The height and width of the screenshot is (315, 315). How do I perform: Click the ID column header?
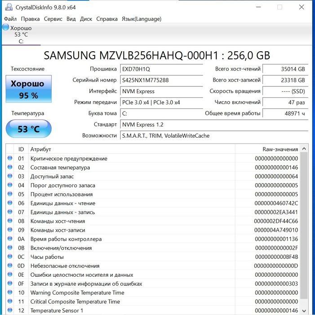(21, 149)
